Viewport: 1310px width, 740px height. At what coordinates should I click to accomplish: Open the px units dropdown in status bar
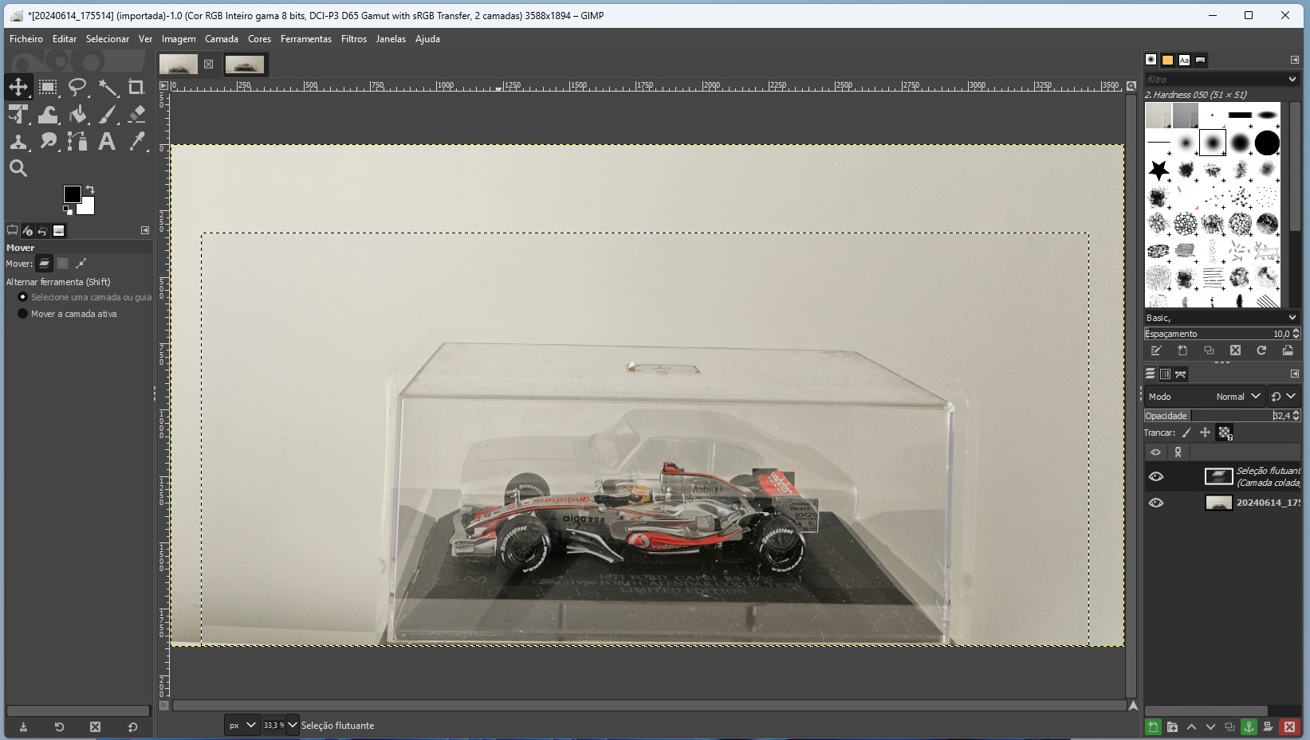(242, 725)
